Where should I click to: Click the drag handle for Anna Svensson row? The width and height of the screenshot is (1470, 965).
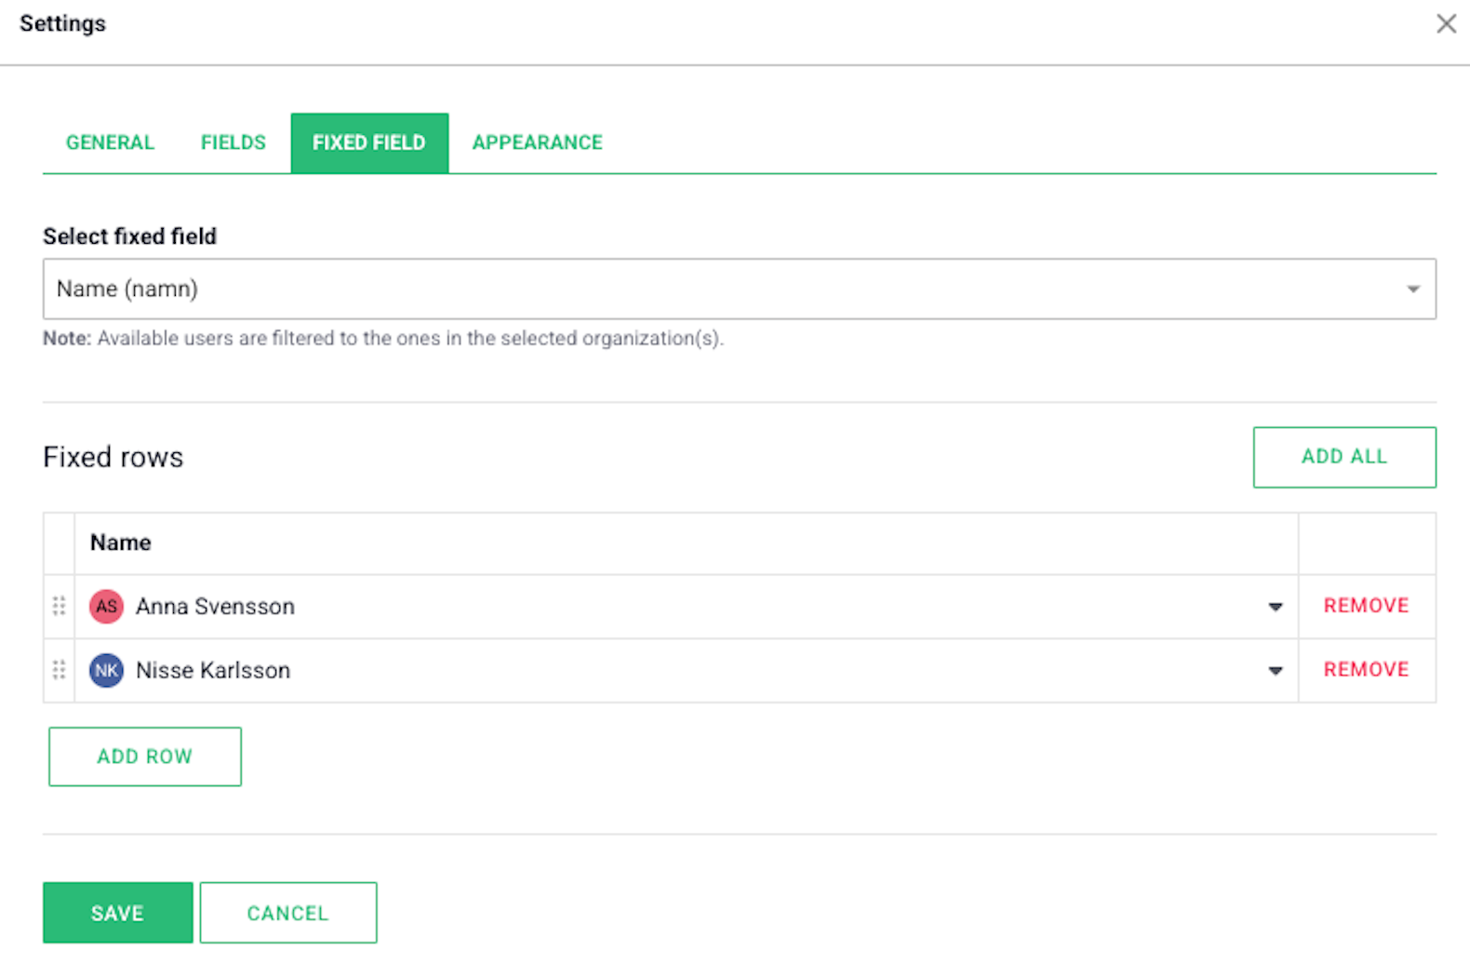coord(59,606)
